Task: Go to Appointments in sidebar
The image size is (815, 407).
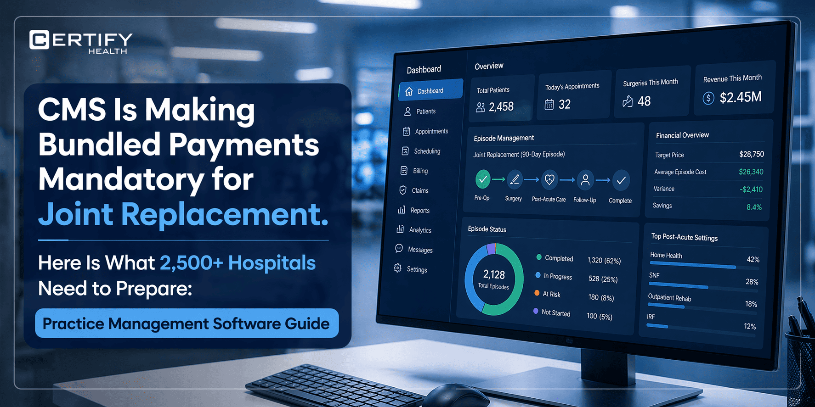Action: pos(431,132)
